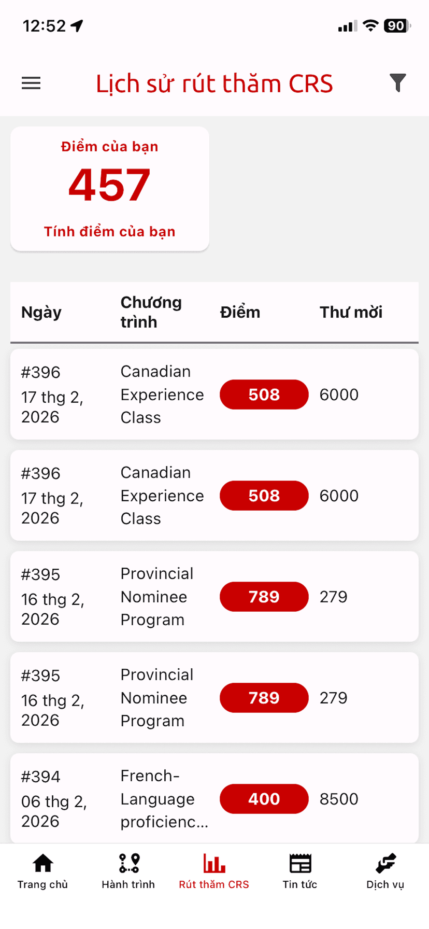This screenshot has width=429, height=929.
Task: Tap the Ngày column header
Action: 41,312
